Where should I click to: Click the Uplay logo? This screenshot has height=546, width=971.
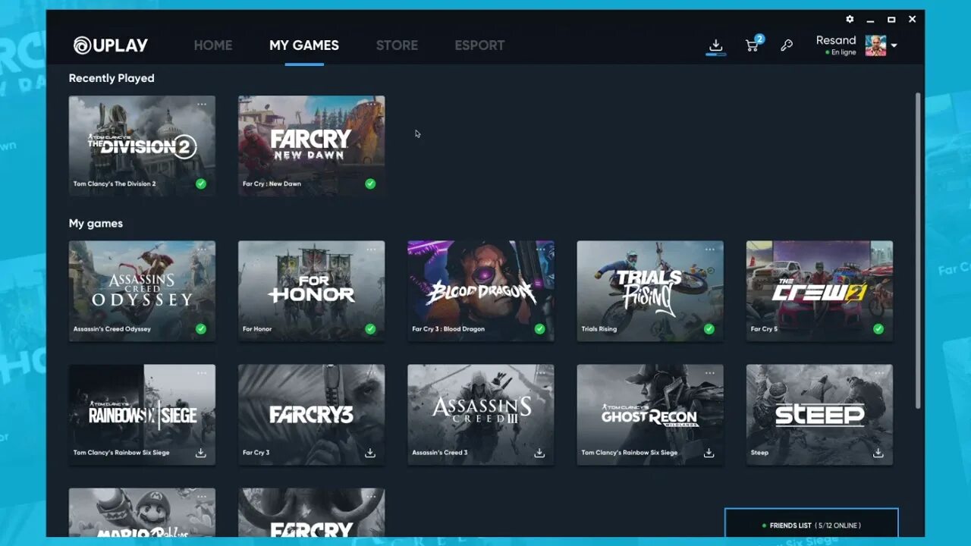(111, 45)
